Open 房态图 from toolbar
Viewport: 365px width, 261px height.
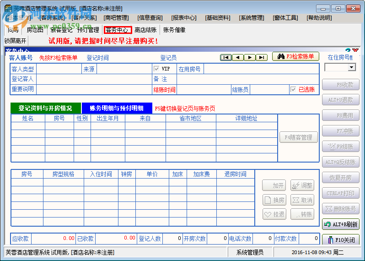click(x=35, y=30)
